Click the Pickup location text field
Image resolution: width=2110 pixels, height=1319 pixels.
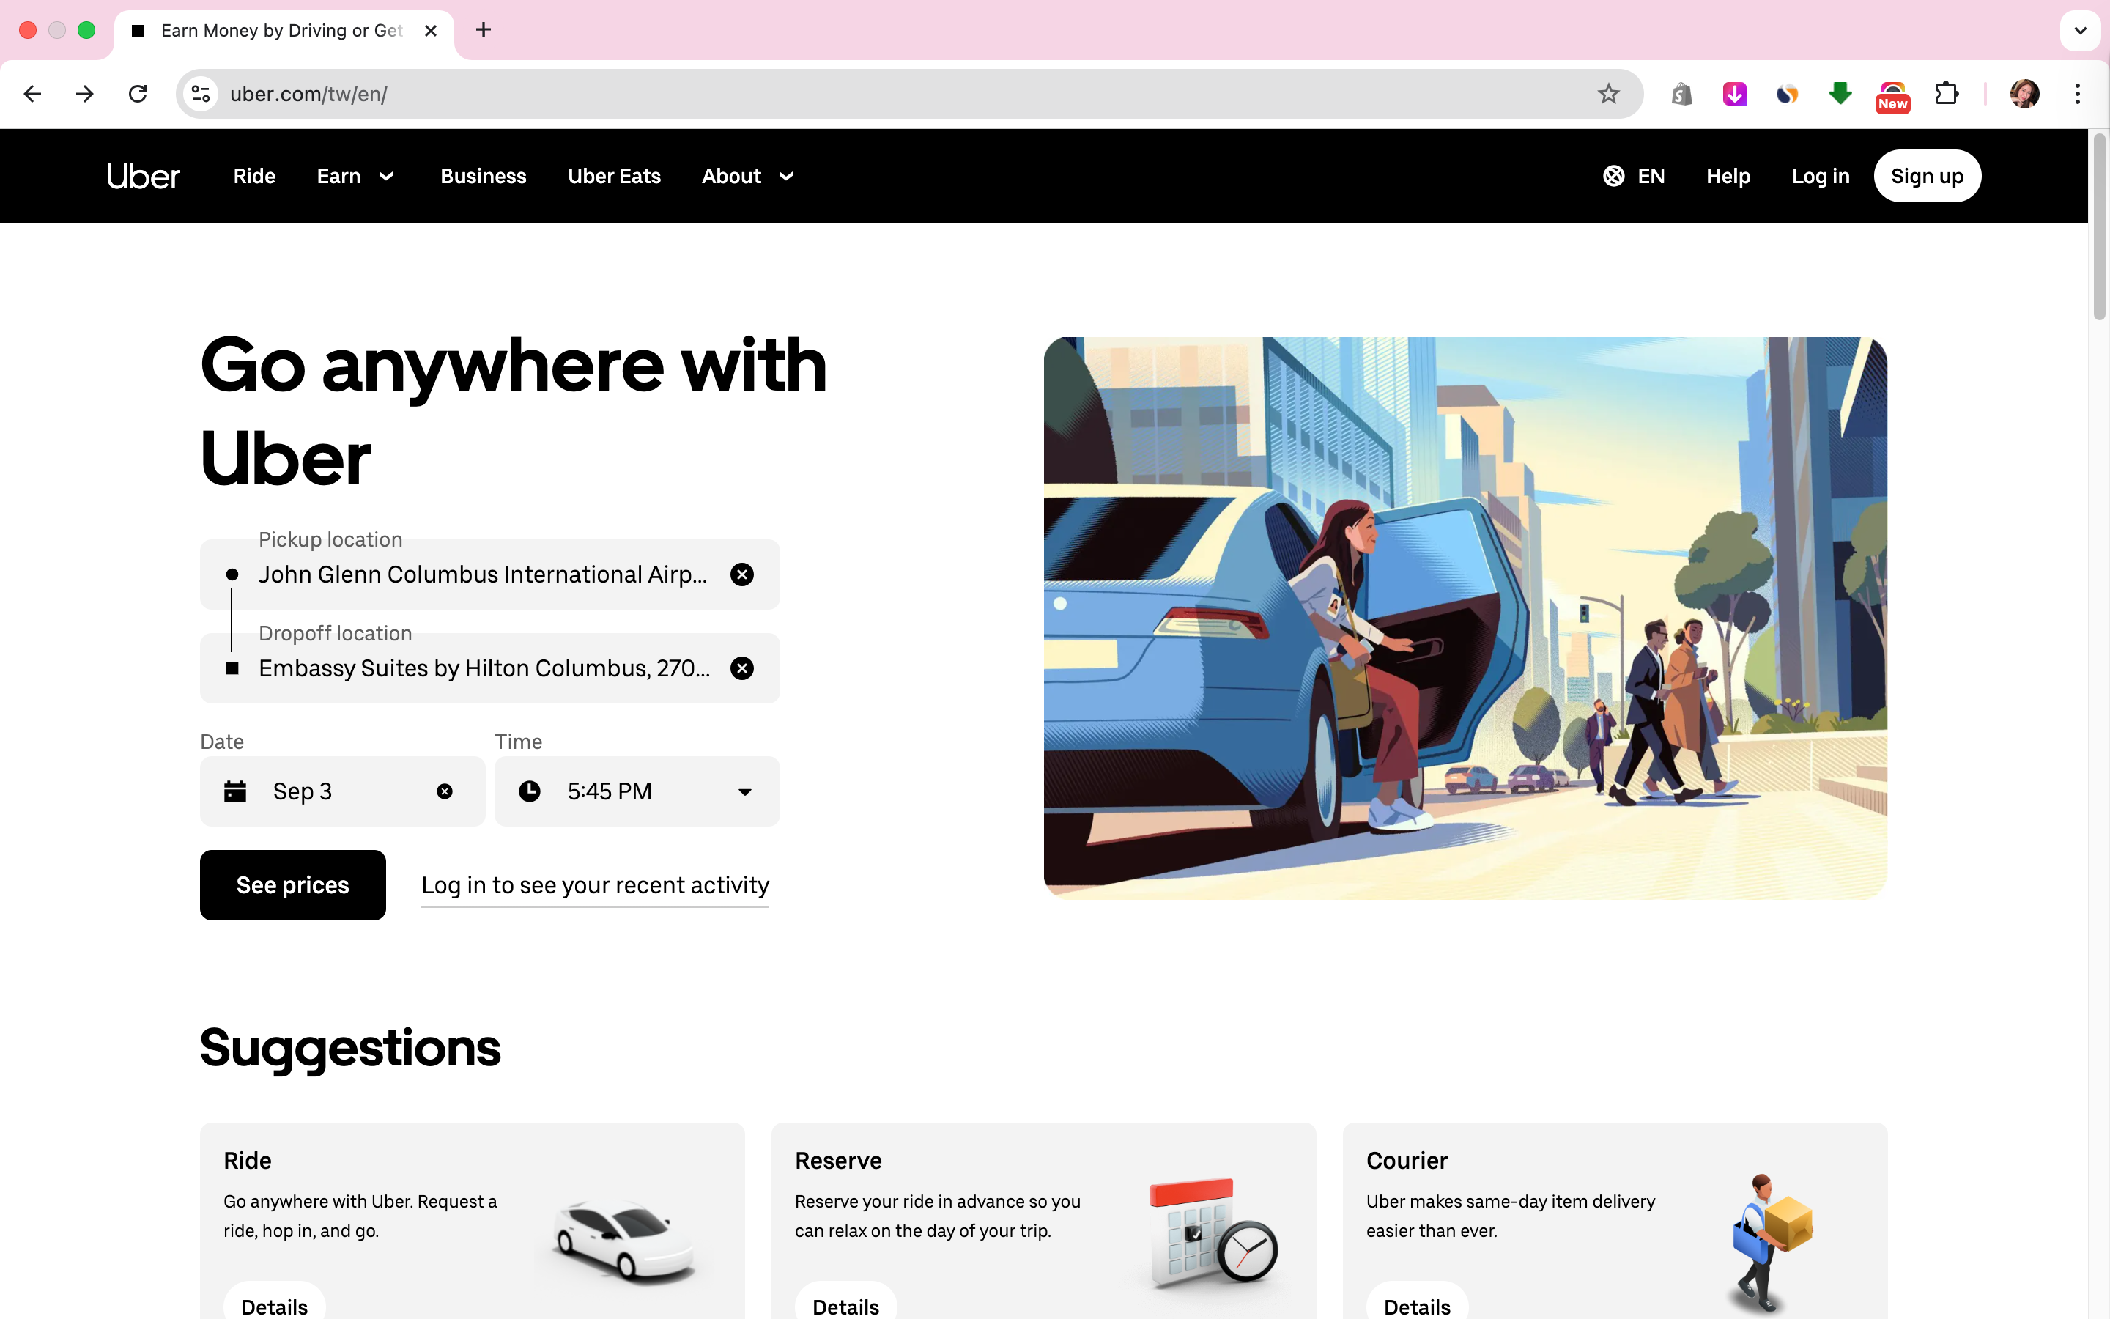tap(482, 575)
